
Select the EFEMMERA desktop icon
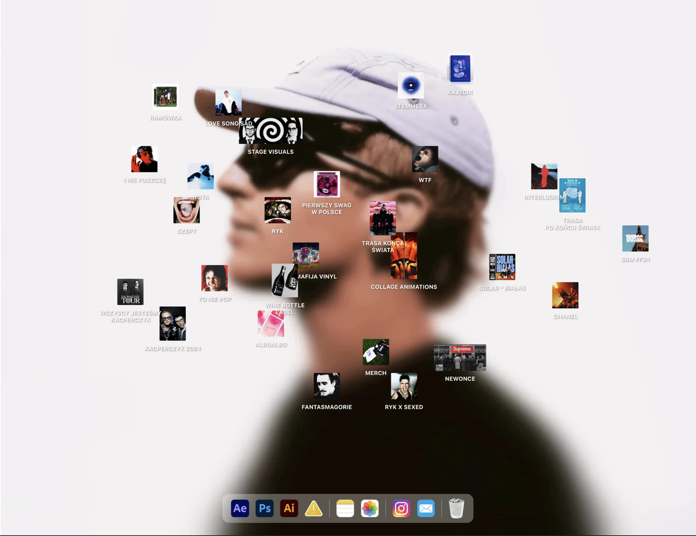[411, 85]
